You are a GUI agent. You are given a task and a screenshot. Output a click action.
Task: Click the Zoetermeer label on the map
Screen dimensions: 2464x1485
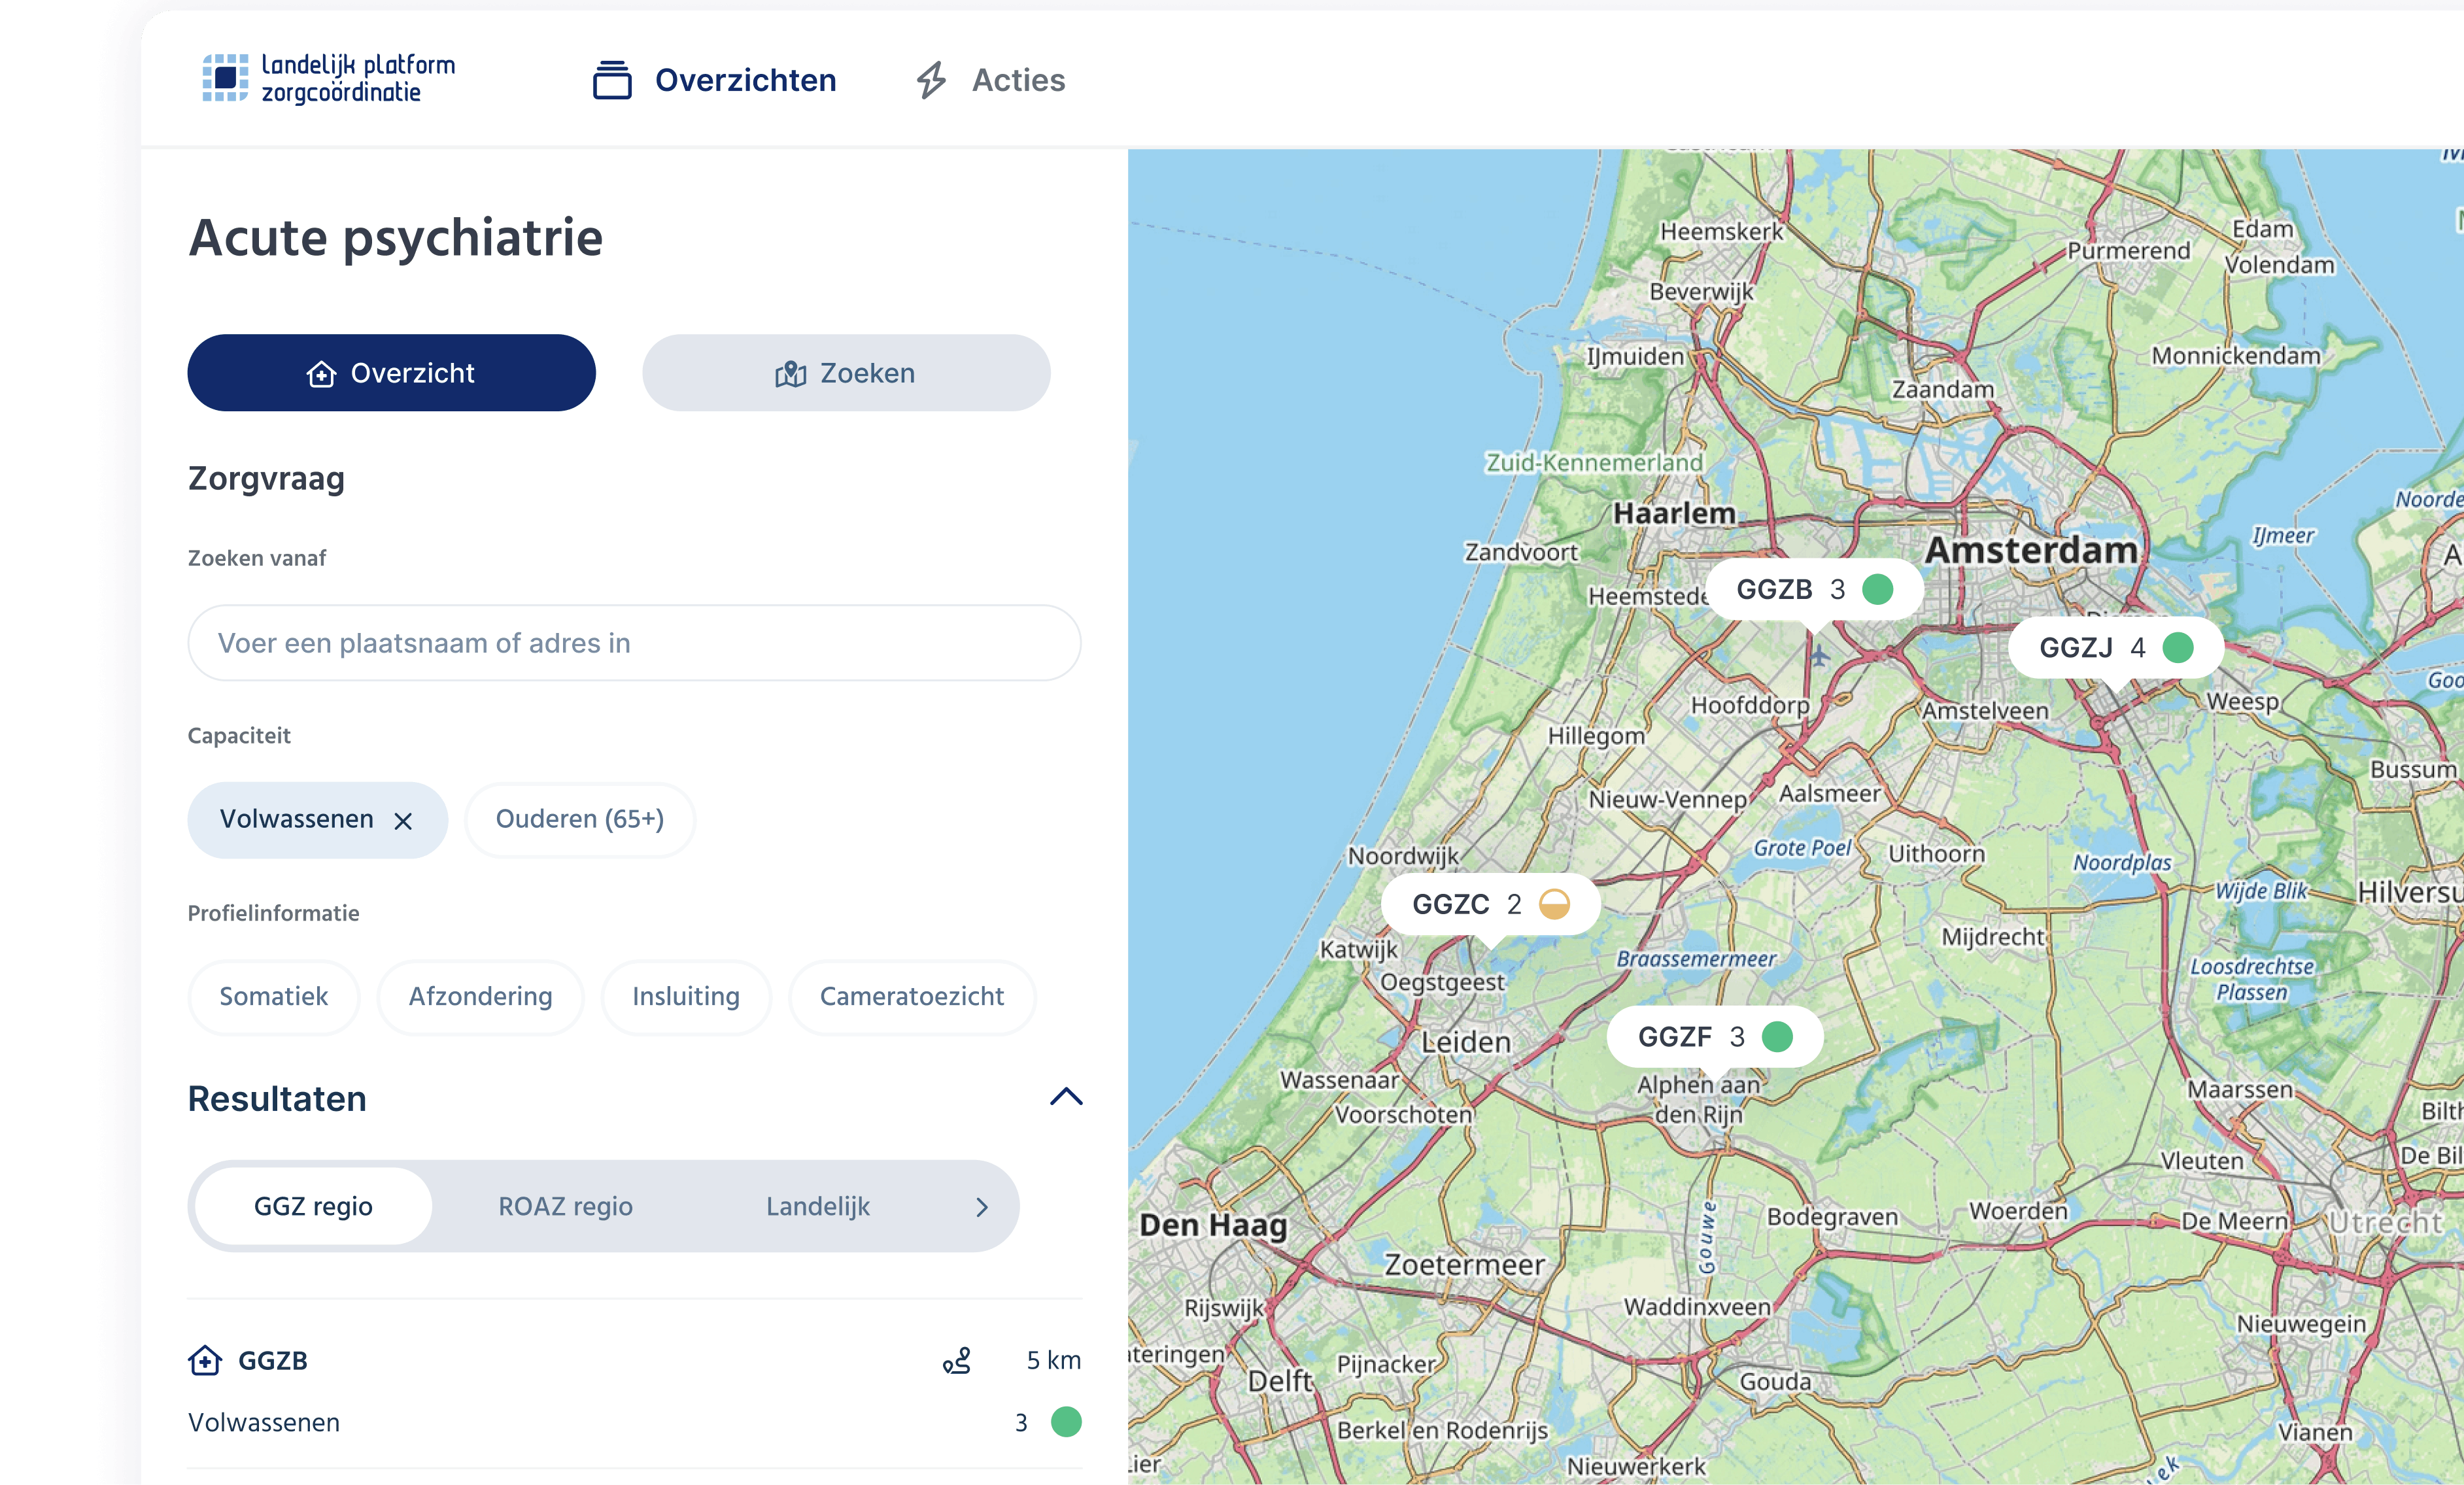(x=1464, y=1265)
